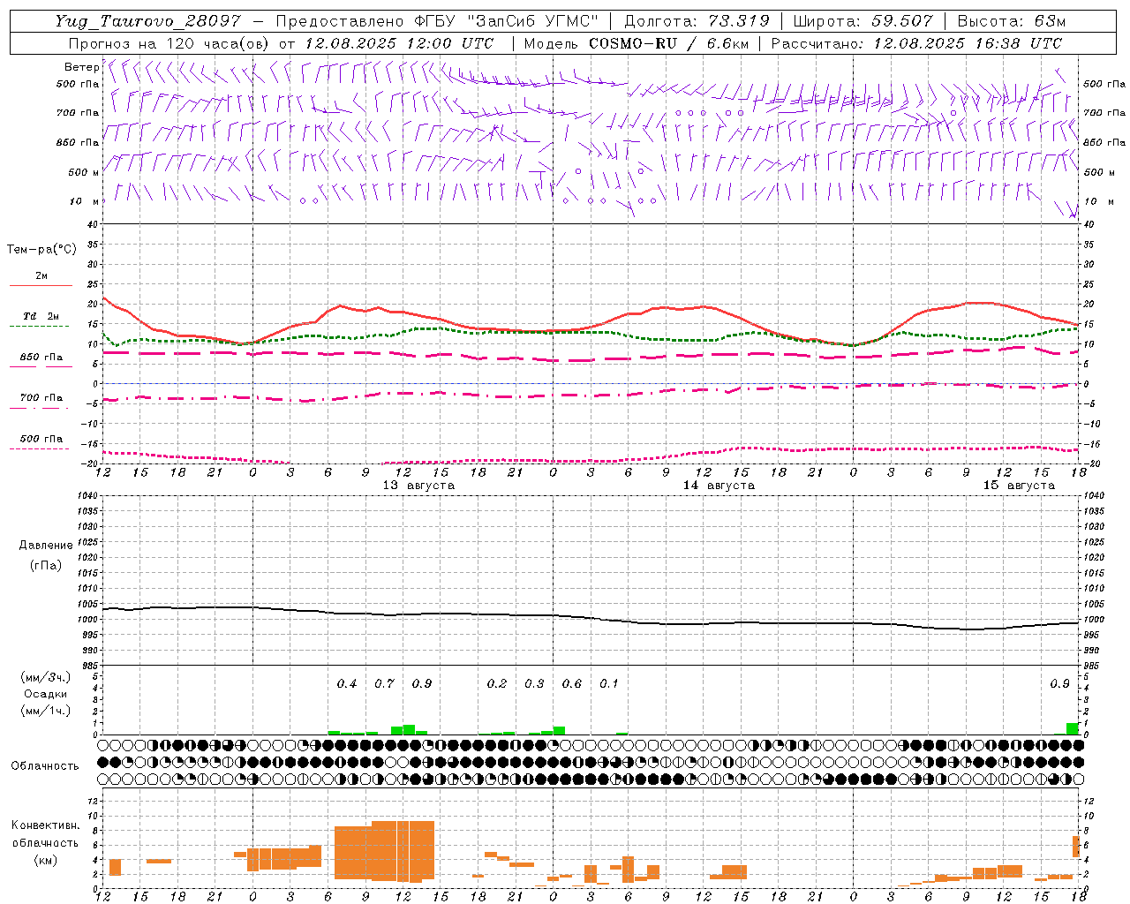This screenshot has width=1130, height=904.
Task: Click the 500 м wind level label on left
Action: [83, 172]
